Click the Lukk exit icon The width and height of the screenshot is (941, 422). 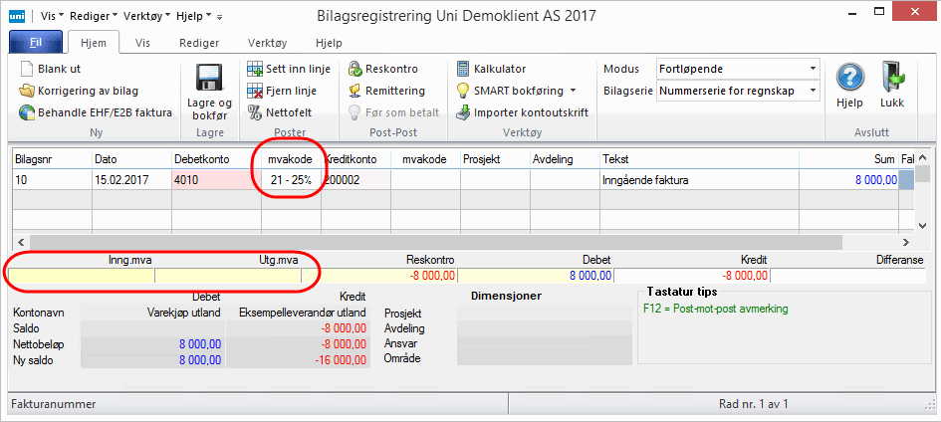[891, 80]
